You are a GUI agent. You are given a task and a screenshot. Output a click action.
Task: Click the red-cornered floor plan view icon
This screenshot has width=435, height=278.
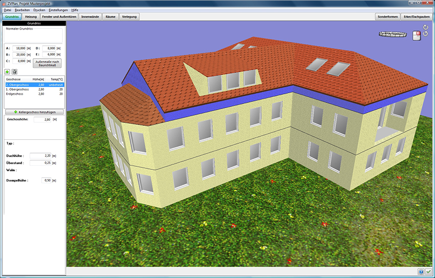coord(417,36)
